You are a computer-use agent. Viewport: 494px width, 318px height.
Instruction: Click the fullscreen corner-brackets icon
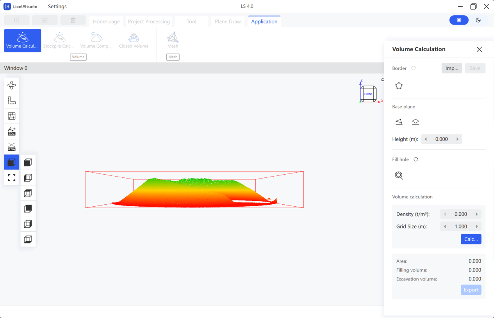12,178
